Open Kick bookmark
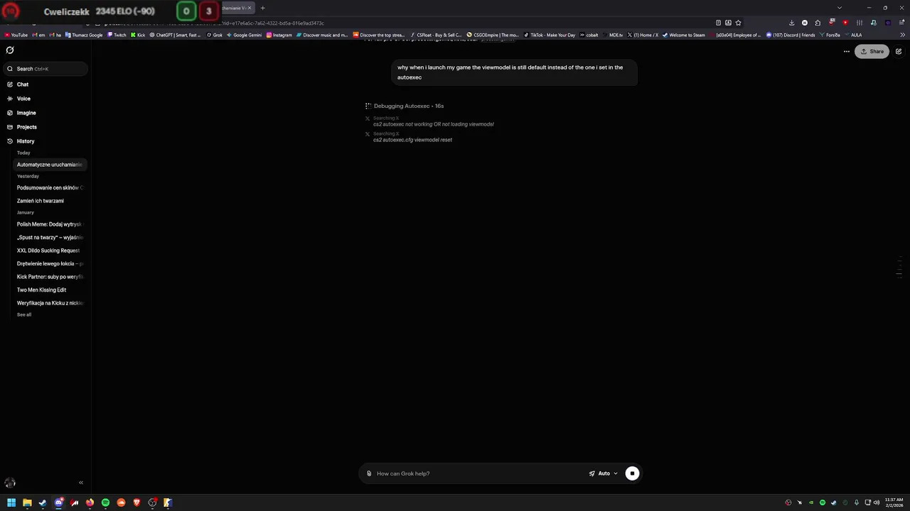 click(x=138, y=35)
